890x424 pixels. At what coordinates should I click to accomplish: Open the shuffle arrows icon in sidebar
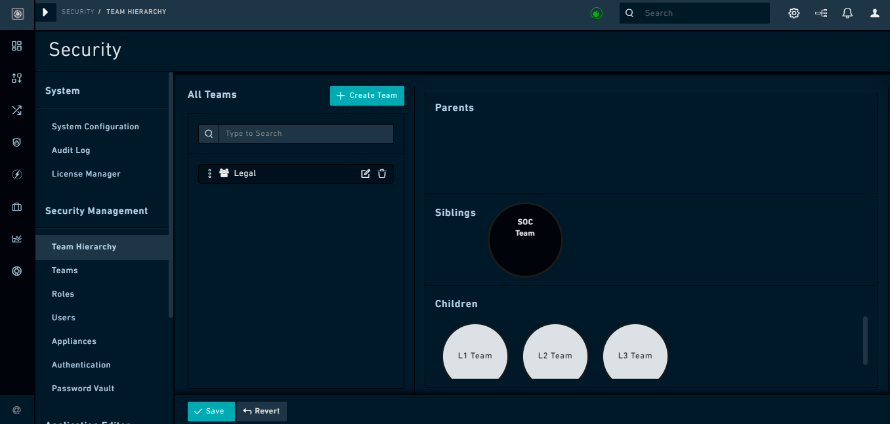tap(17, 110)
